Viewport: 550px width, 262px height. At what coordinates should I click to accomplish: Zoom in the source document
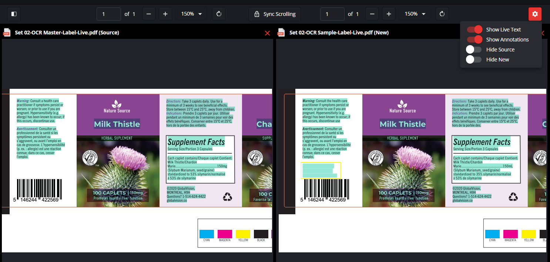tap(165, 14)
